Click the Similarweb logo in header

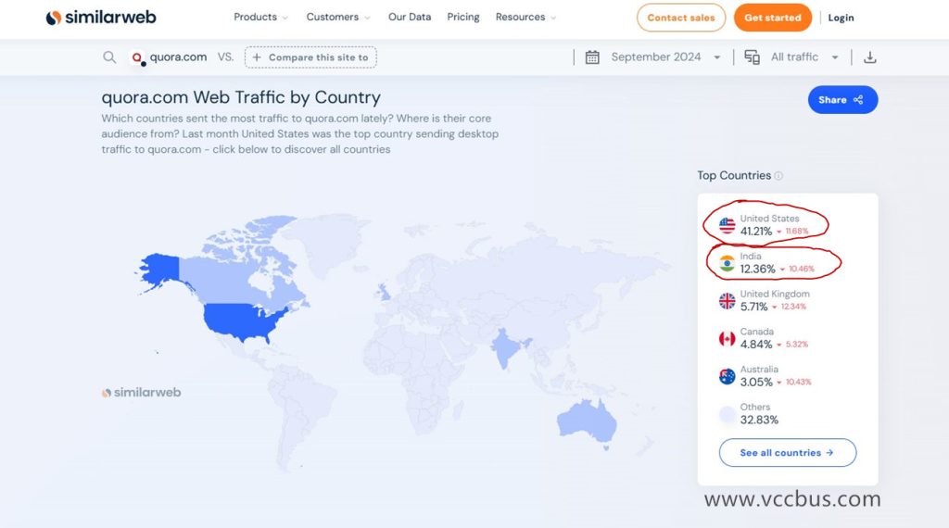[101, 18]
